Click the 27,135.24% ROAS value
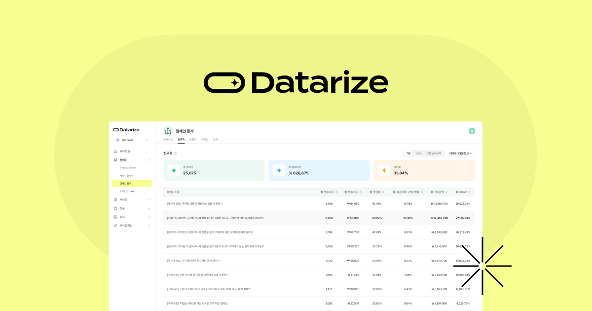592x311 pixels. (463, 218)
